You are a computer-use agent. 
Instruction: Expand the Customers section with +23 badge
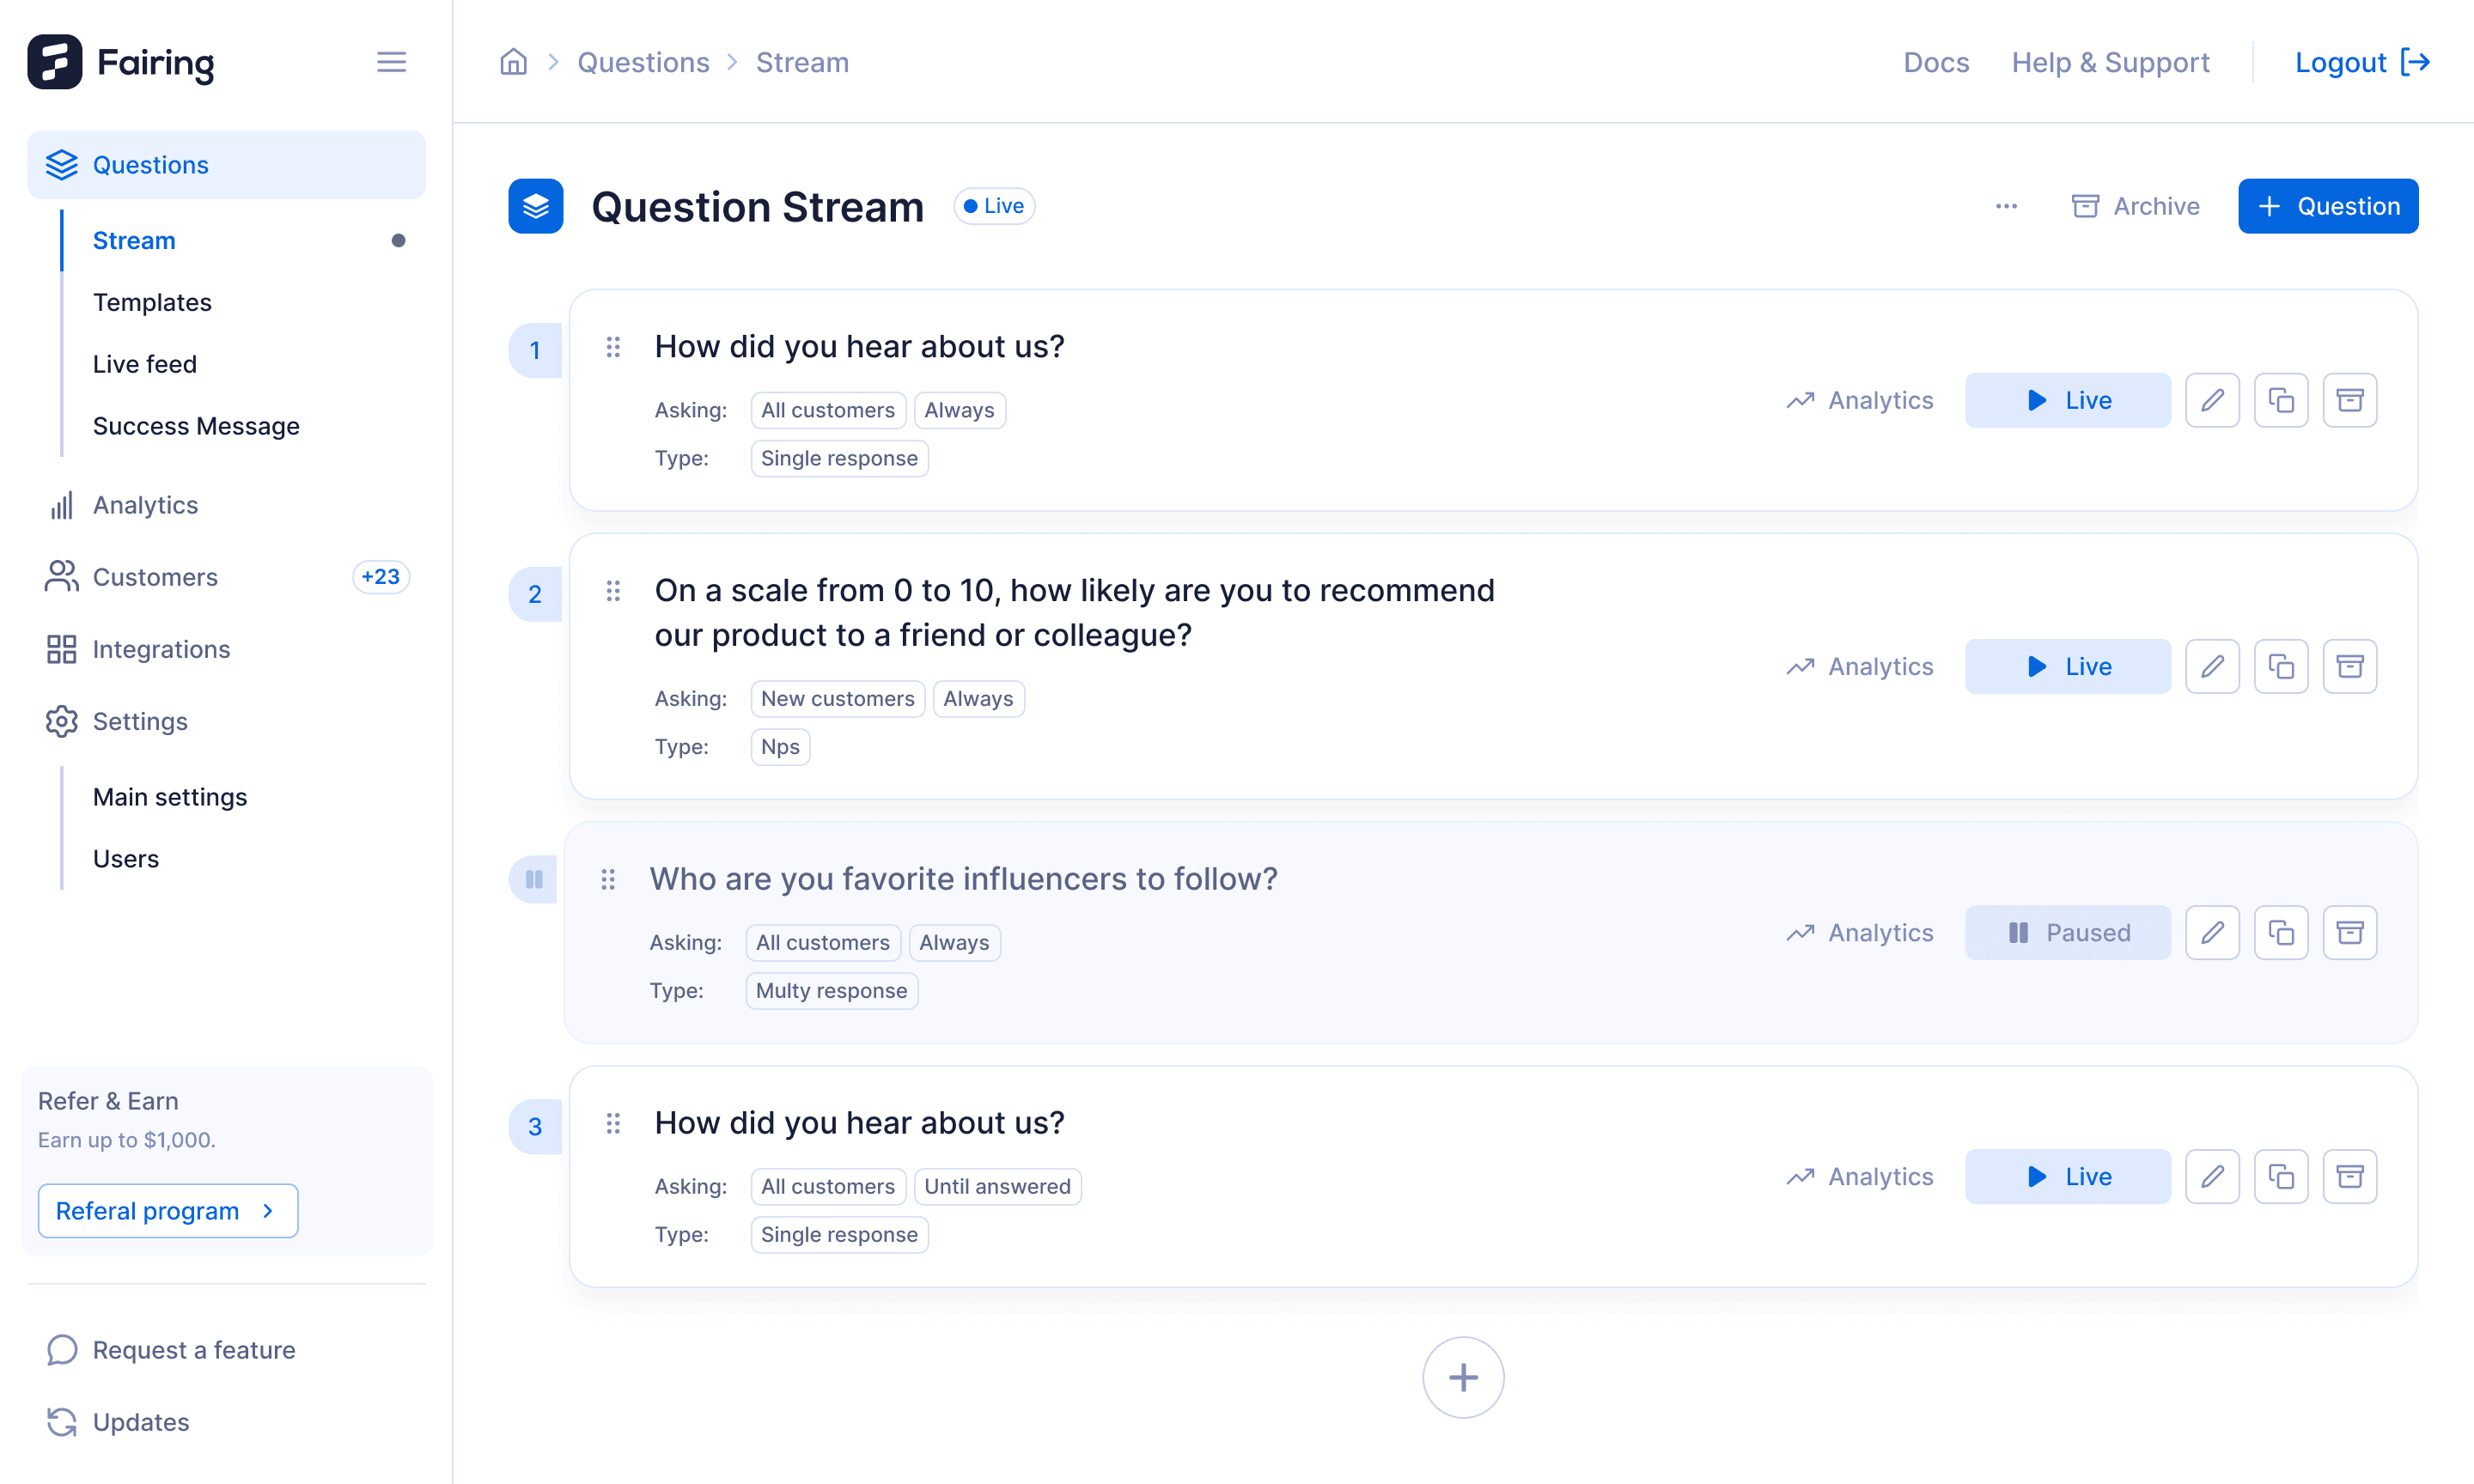tap(155, 577)
